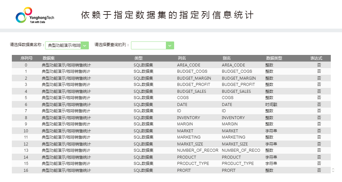Click the empty query column input field
Viewport: 342px width, 182px height.
pos(148,45)
